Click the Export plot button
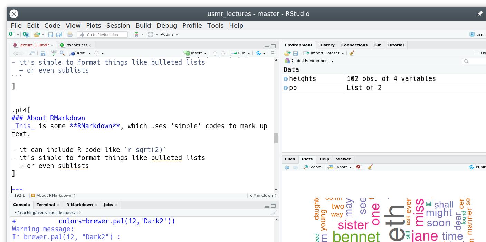Image resolution: width=486 pixels, height=242 pixels. point(340,167)
